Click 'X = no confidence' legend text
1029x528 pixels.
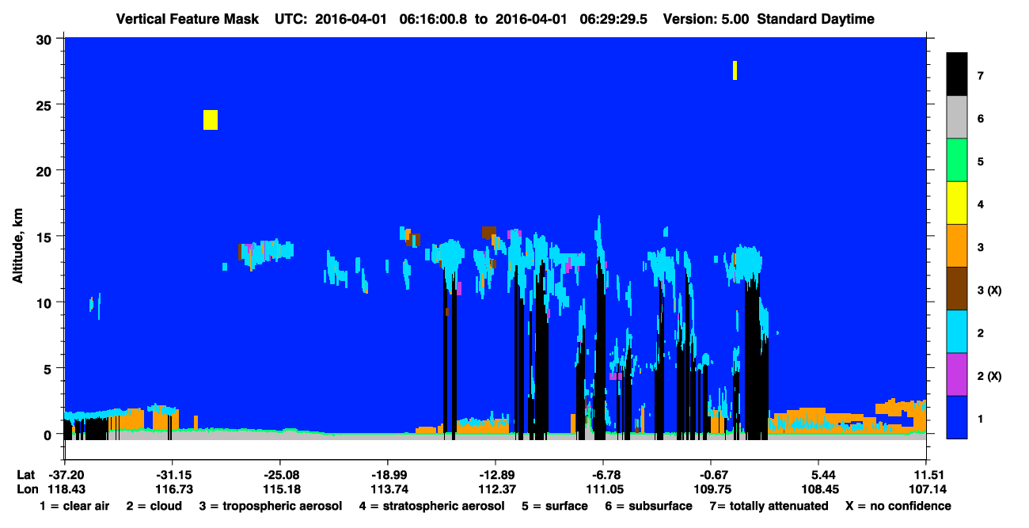pos(898,506)
